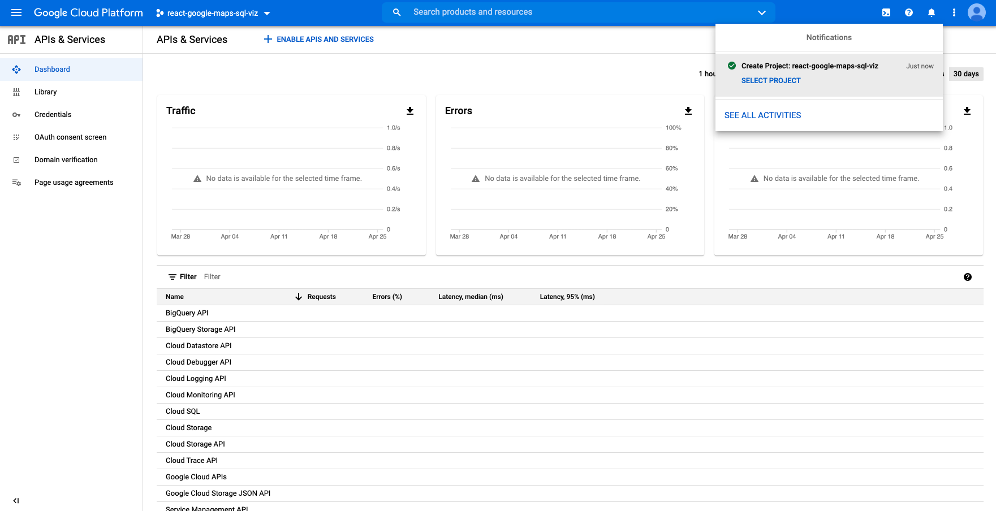Expand the search bar dropdown arrow
The width and height of the screenshot is (996, 511).
click(762, 12)
